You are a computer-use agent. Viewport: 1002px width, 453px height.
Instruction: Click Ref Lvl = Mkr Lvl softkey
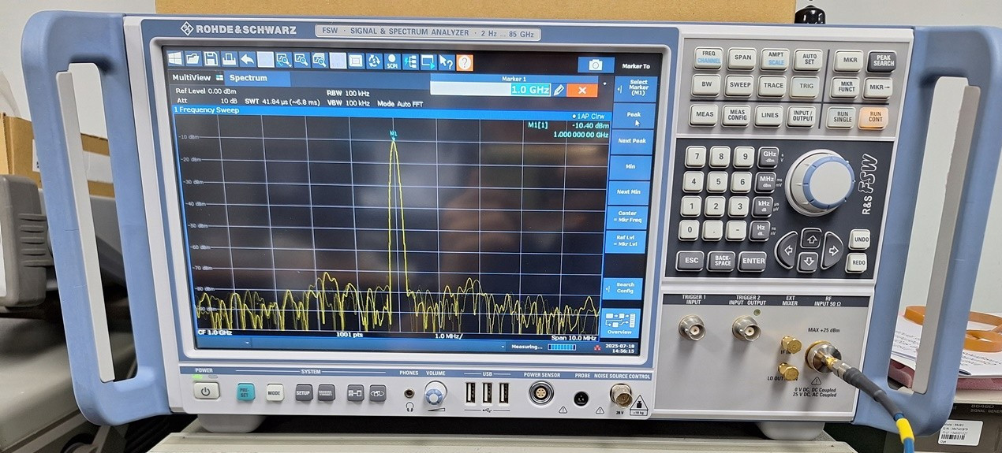625,241
